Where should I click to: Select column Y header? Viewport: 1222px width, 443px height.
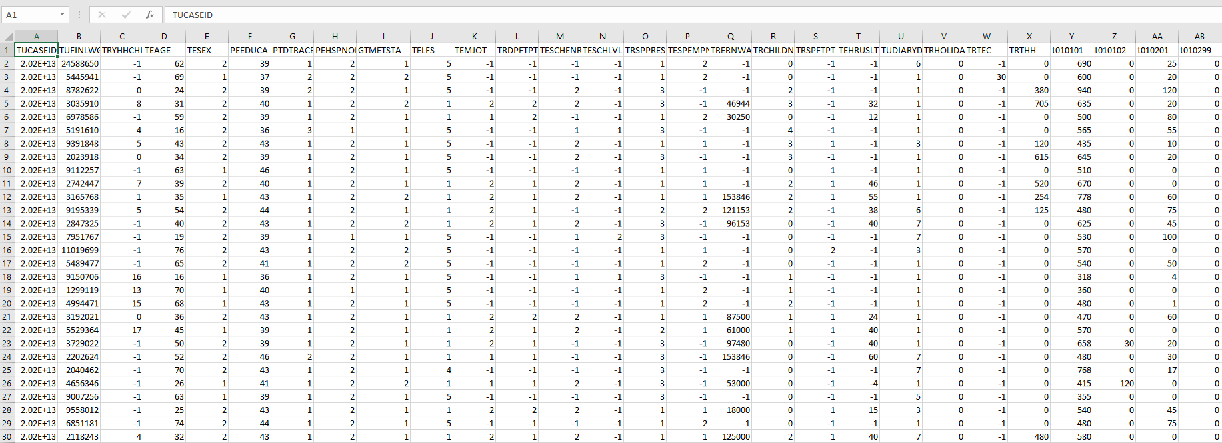[1072, 37]
